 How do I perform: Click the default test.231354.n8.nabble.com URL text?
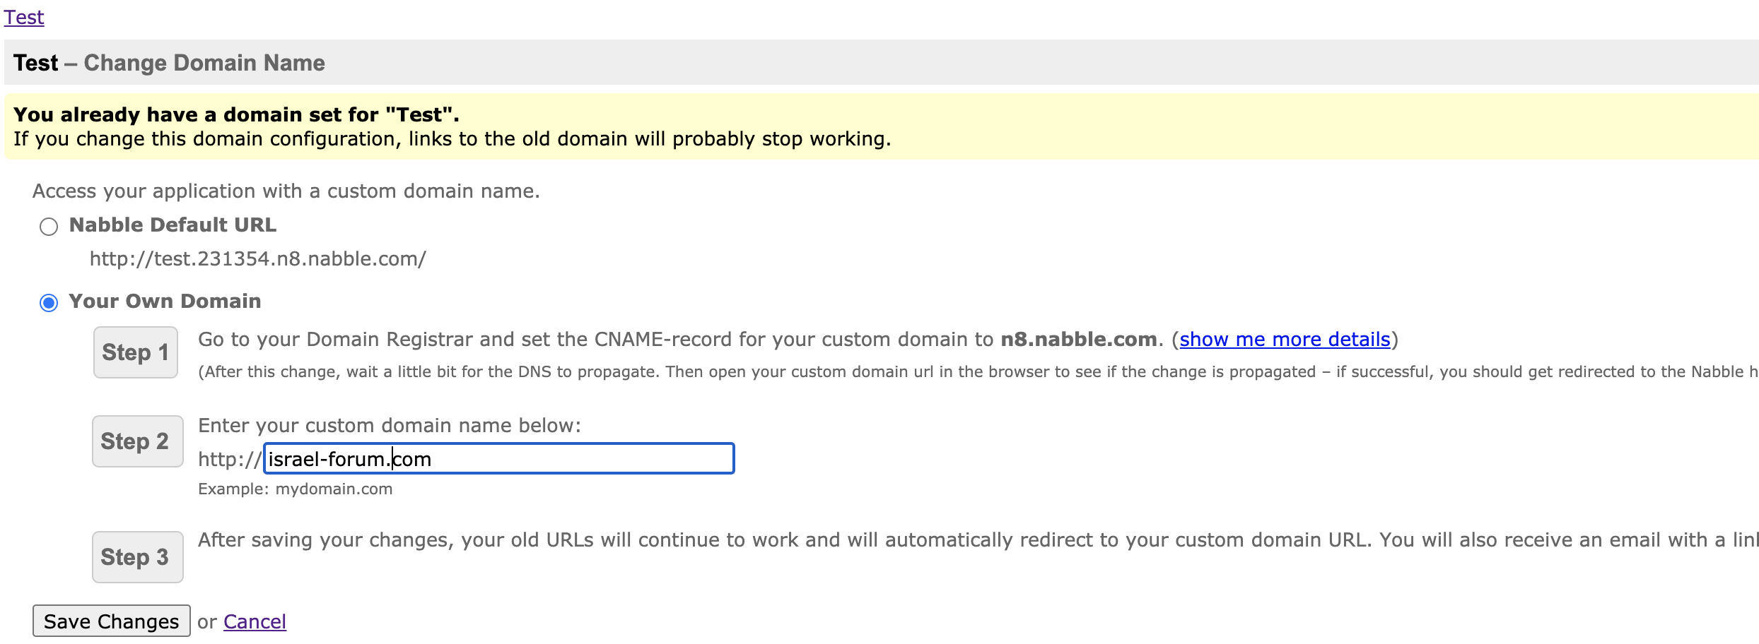coord(257,259)
